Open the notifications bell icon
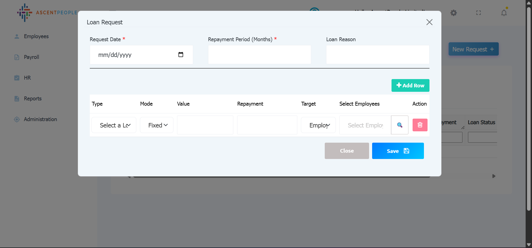Viewport: 532px width, 248px height. (x=504, y=13)
